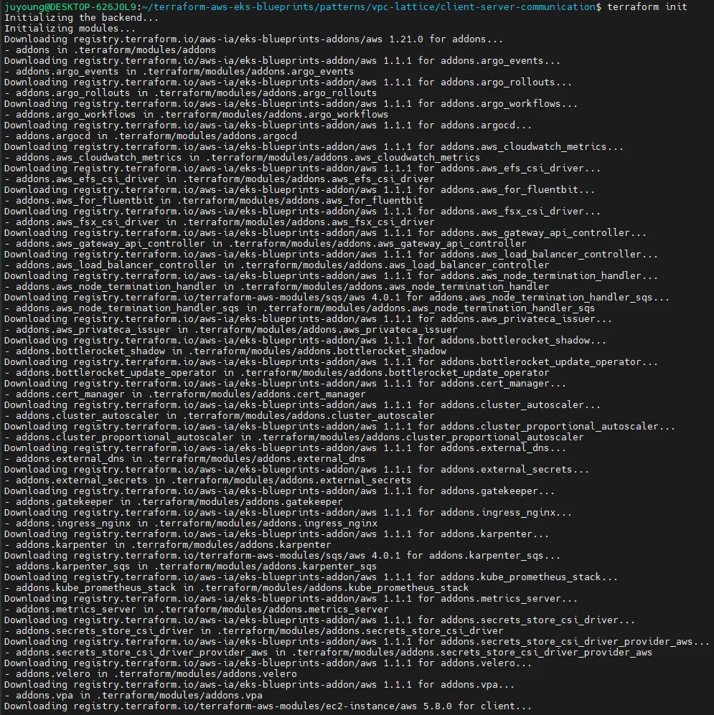The height and width of the screenshot is (715, 714).
Task: Click the '- addons.aws_load_balancer_controller in' line
Action: (x=277, y=265)
